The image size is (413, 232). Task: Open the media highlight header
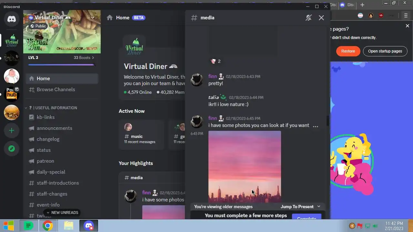pos(152,178)
